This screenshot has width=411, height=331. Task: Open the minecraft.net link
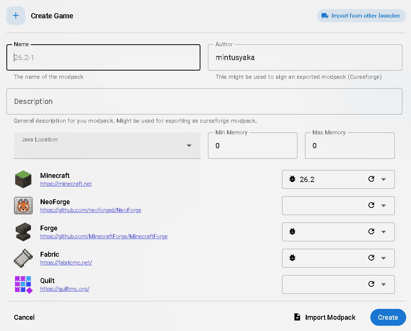(66, 184)
